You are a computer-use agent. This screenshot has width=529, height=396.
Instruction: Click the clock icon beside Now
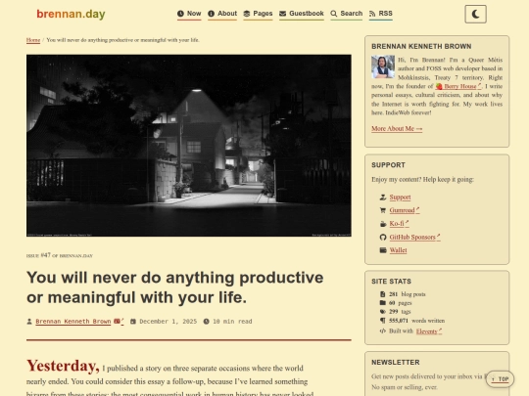pos(181,14)
